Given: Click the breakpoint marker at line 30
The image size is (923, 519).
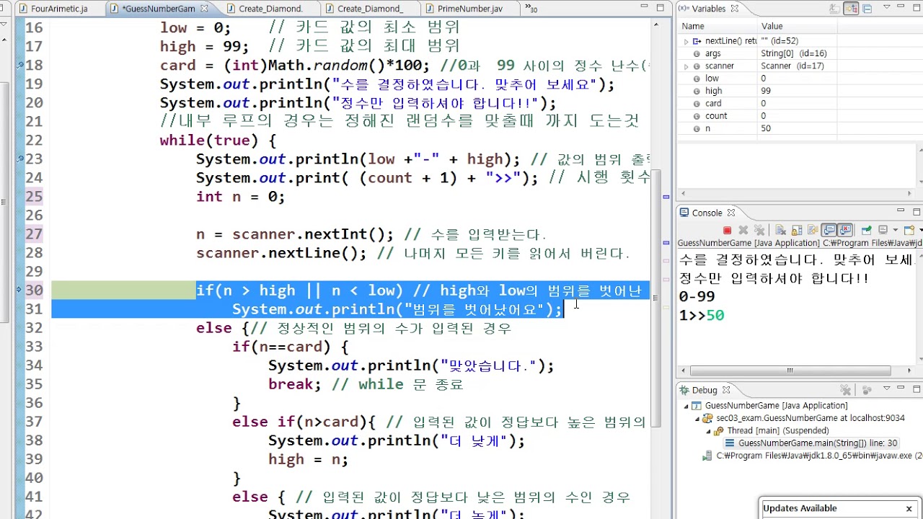Looking at the screenshot, I should point(20,290).
